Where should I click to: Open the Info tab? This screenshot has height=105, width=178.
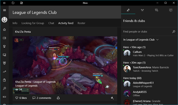click(15, 23)
